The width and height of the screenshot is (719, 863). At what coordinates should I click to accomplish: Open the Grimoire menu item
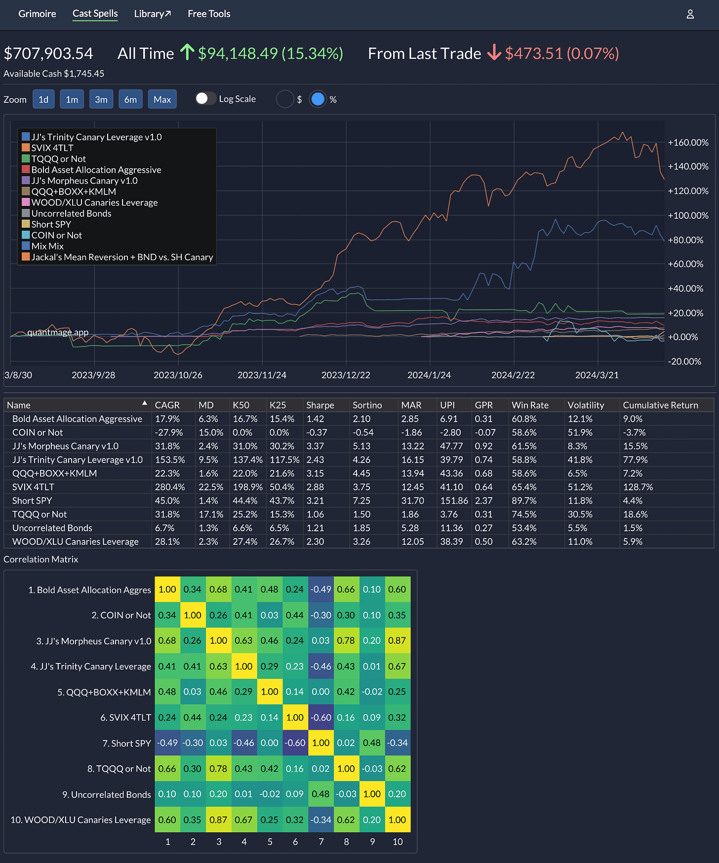[37, 14]
